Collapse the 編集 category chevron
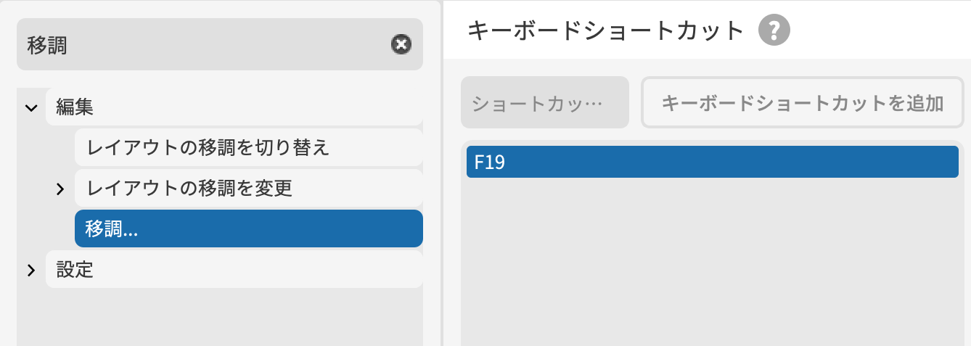The width and height of the screenshot is (971, 346). tap(31, 108)
